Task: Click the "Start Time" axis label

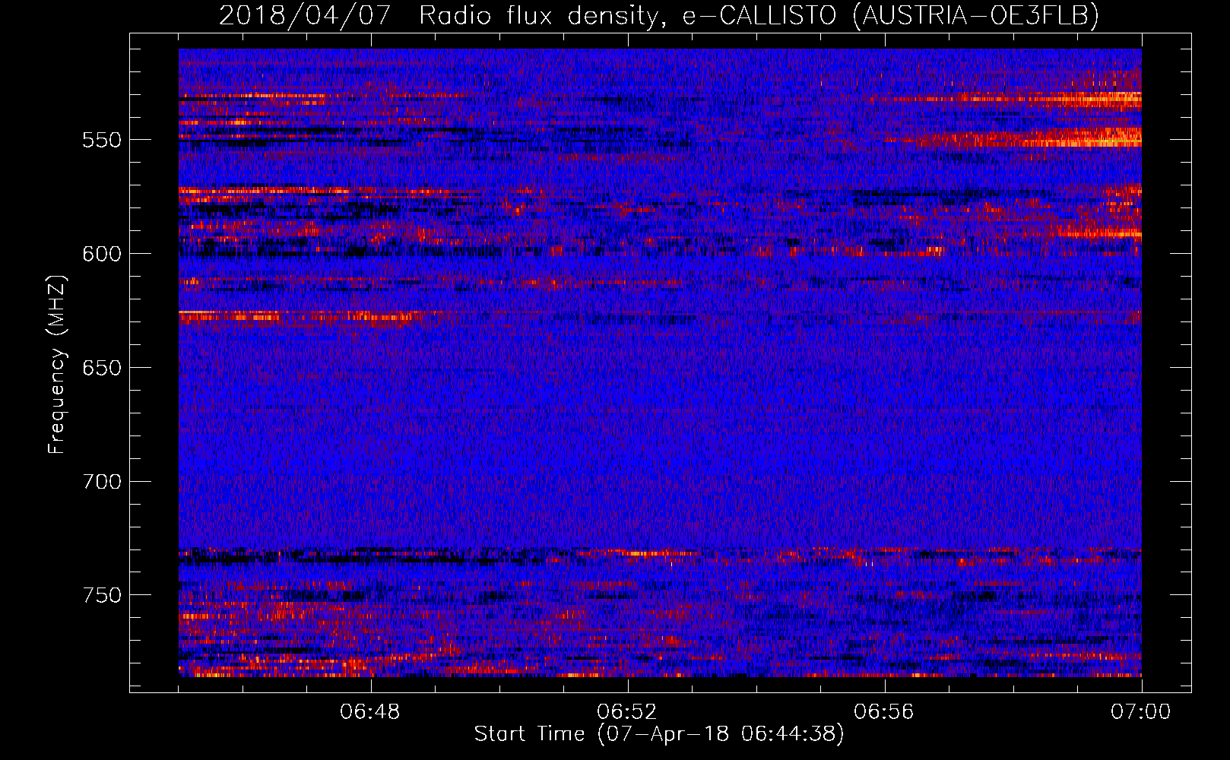Action: (659, 734)
